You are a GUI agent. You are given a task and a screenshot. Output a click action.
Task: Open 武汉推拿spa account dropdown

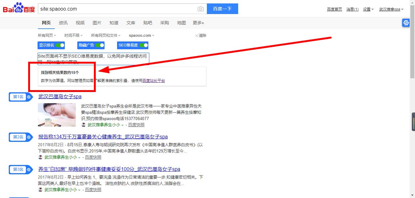[x=391, y=9]
